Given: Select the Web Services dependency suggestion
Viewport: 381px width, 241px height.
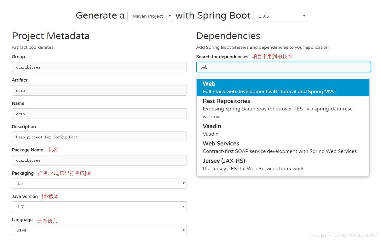Looking at the screenshot, I should [283, 147].
